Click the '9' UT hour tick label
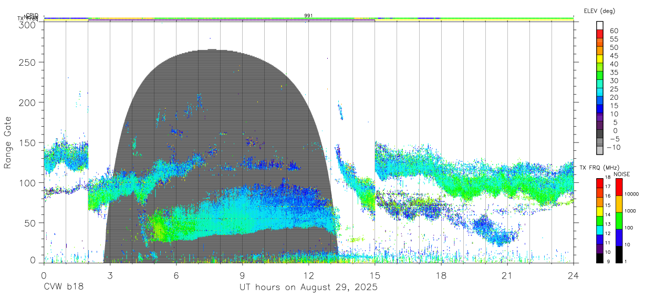The image size is (645, 298). [x=242, y=275]
